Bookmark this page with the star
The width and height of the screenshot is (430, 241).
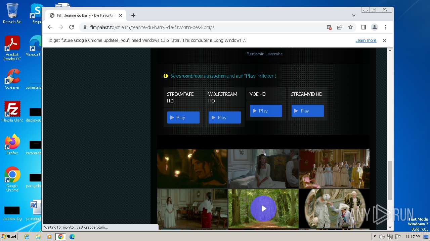click(350, 27)
